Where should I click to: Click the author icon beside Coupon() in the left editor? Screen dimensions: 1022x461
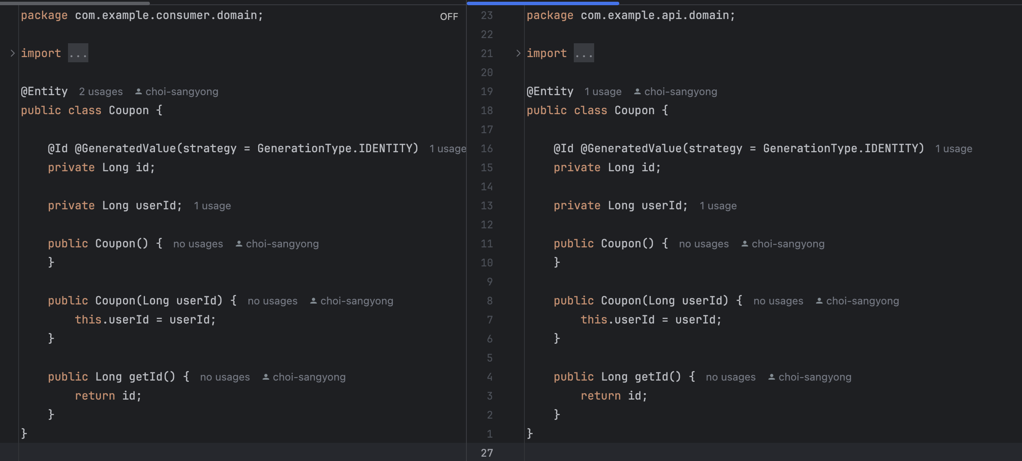(x=239, y=244)
